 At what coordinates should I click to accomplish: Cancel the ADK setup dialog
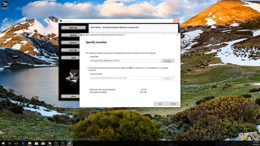point(173,104)
